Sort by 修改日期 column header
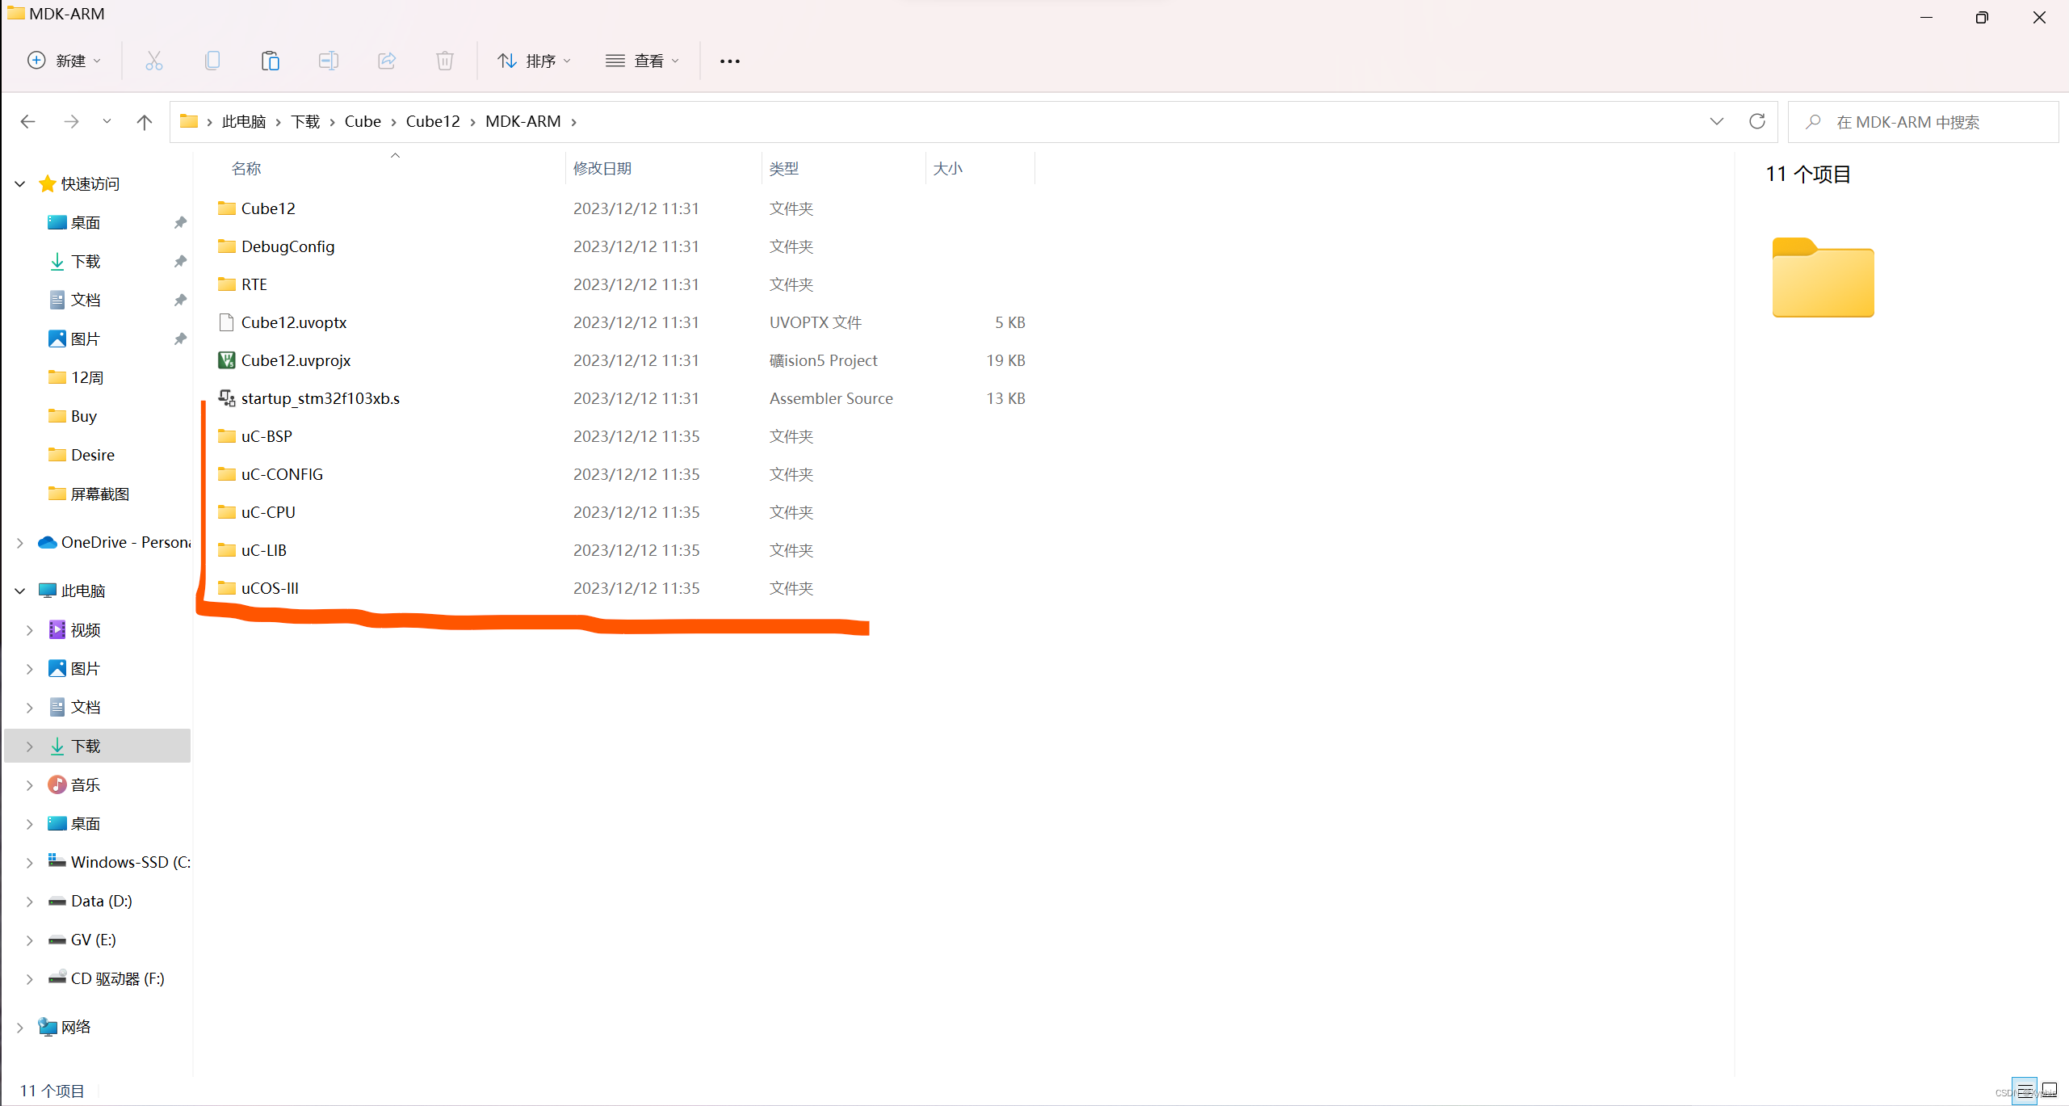The image size is (2069, 1106). coord(602,168)
